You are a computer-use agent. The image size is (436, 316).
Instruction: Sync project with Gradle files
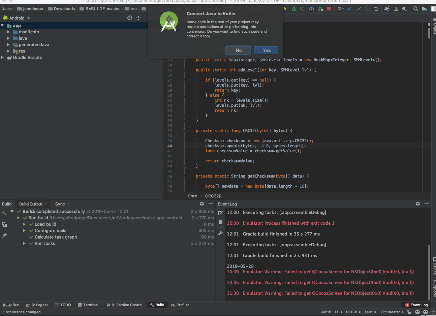point(387,9)
